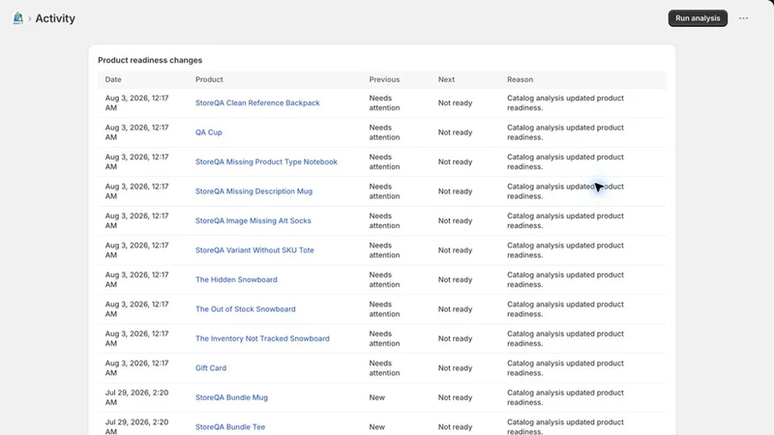The image size is (774, 435).
Task: Open StoreQA Variant Without SKU Tote link
Action: pos(254,250)
